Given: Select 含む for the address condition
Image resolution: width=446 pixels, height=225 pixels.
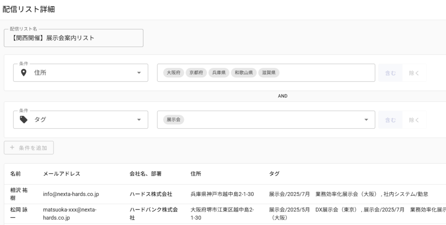Looking at the screenshot, I should click(390, 73).
